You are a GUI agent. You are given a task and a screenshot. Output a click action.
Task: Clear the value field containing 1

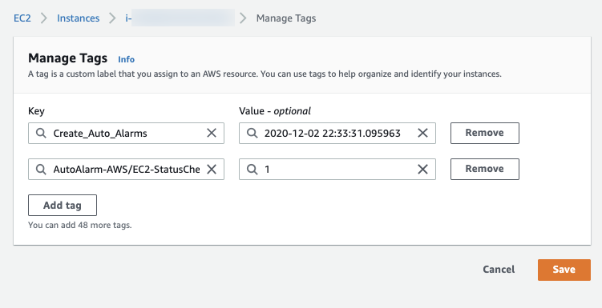point(422,169)
